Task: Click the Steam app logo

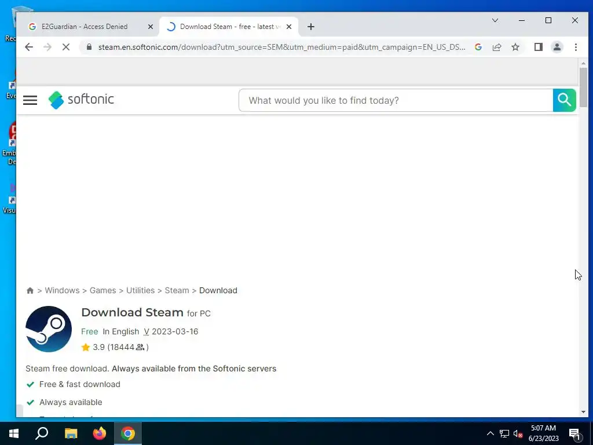Action: click(x=49, y=329)
